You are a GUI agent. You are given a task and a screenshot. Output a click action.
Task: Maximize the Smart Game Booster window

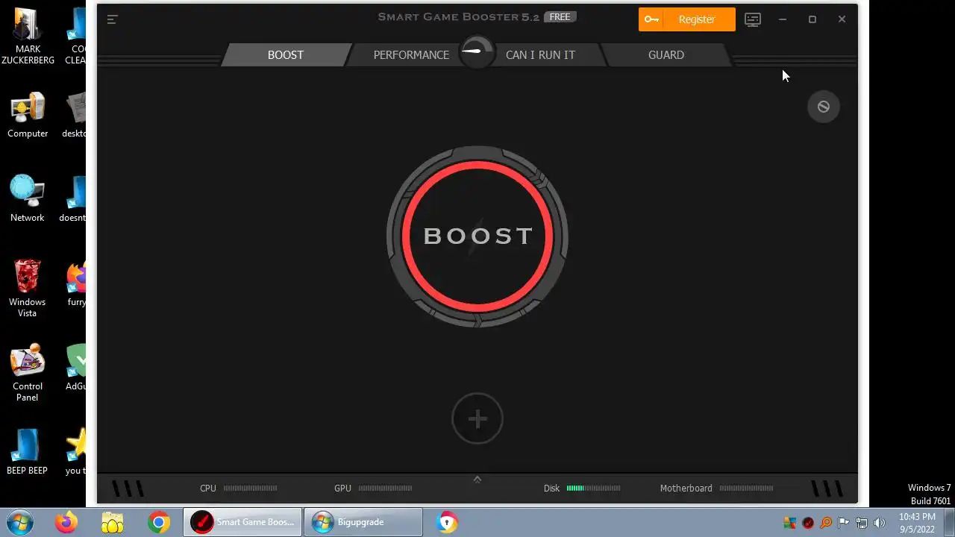click(812, 19)
